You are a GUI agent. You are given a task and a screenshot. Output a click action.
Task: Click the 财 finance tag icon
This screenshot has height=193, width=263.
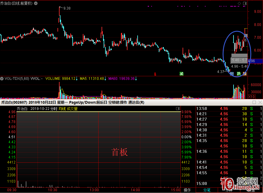click(232, 74)
